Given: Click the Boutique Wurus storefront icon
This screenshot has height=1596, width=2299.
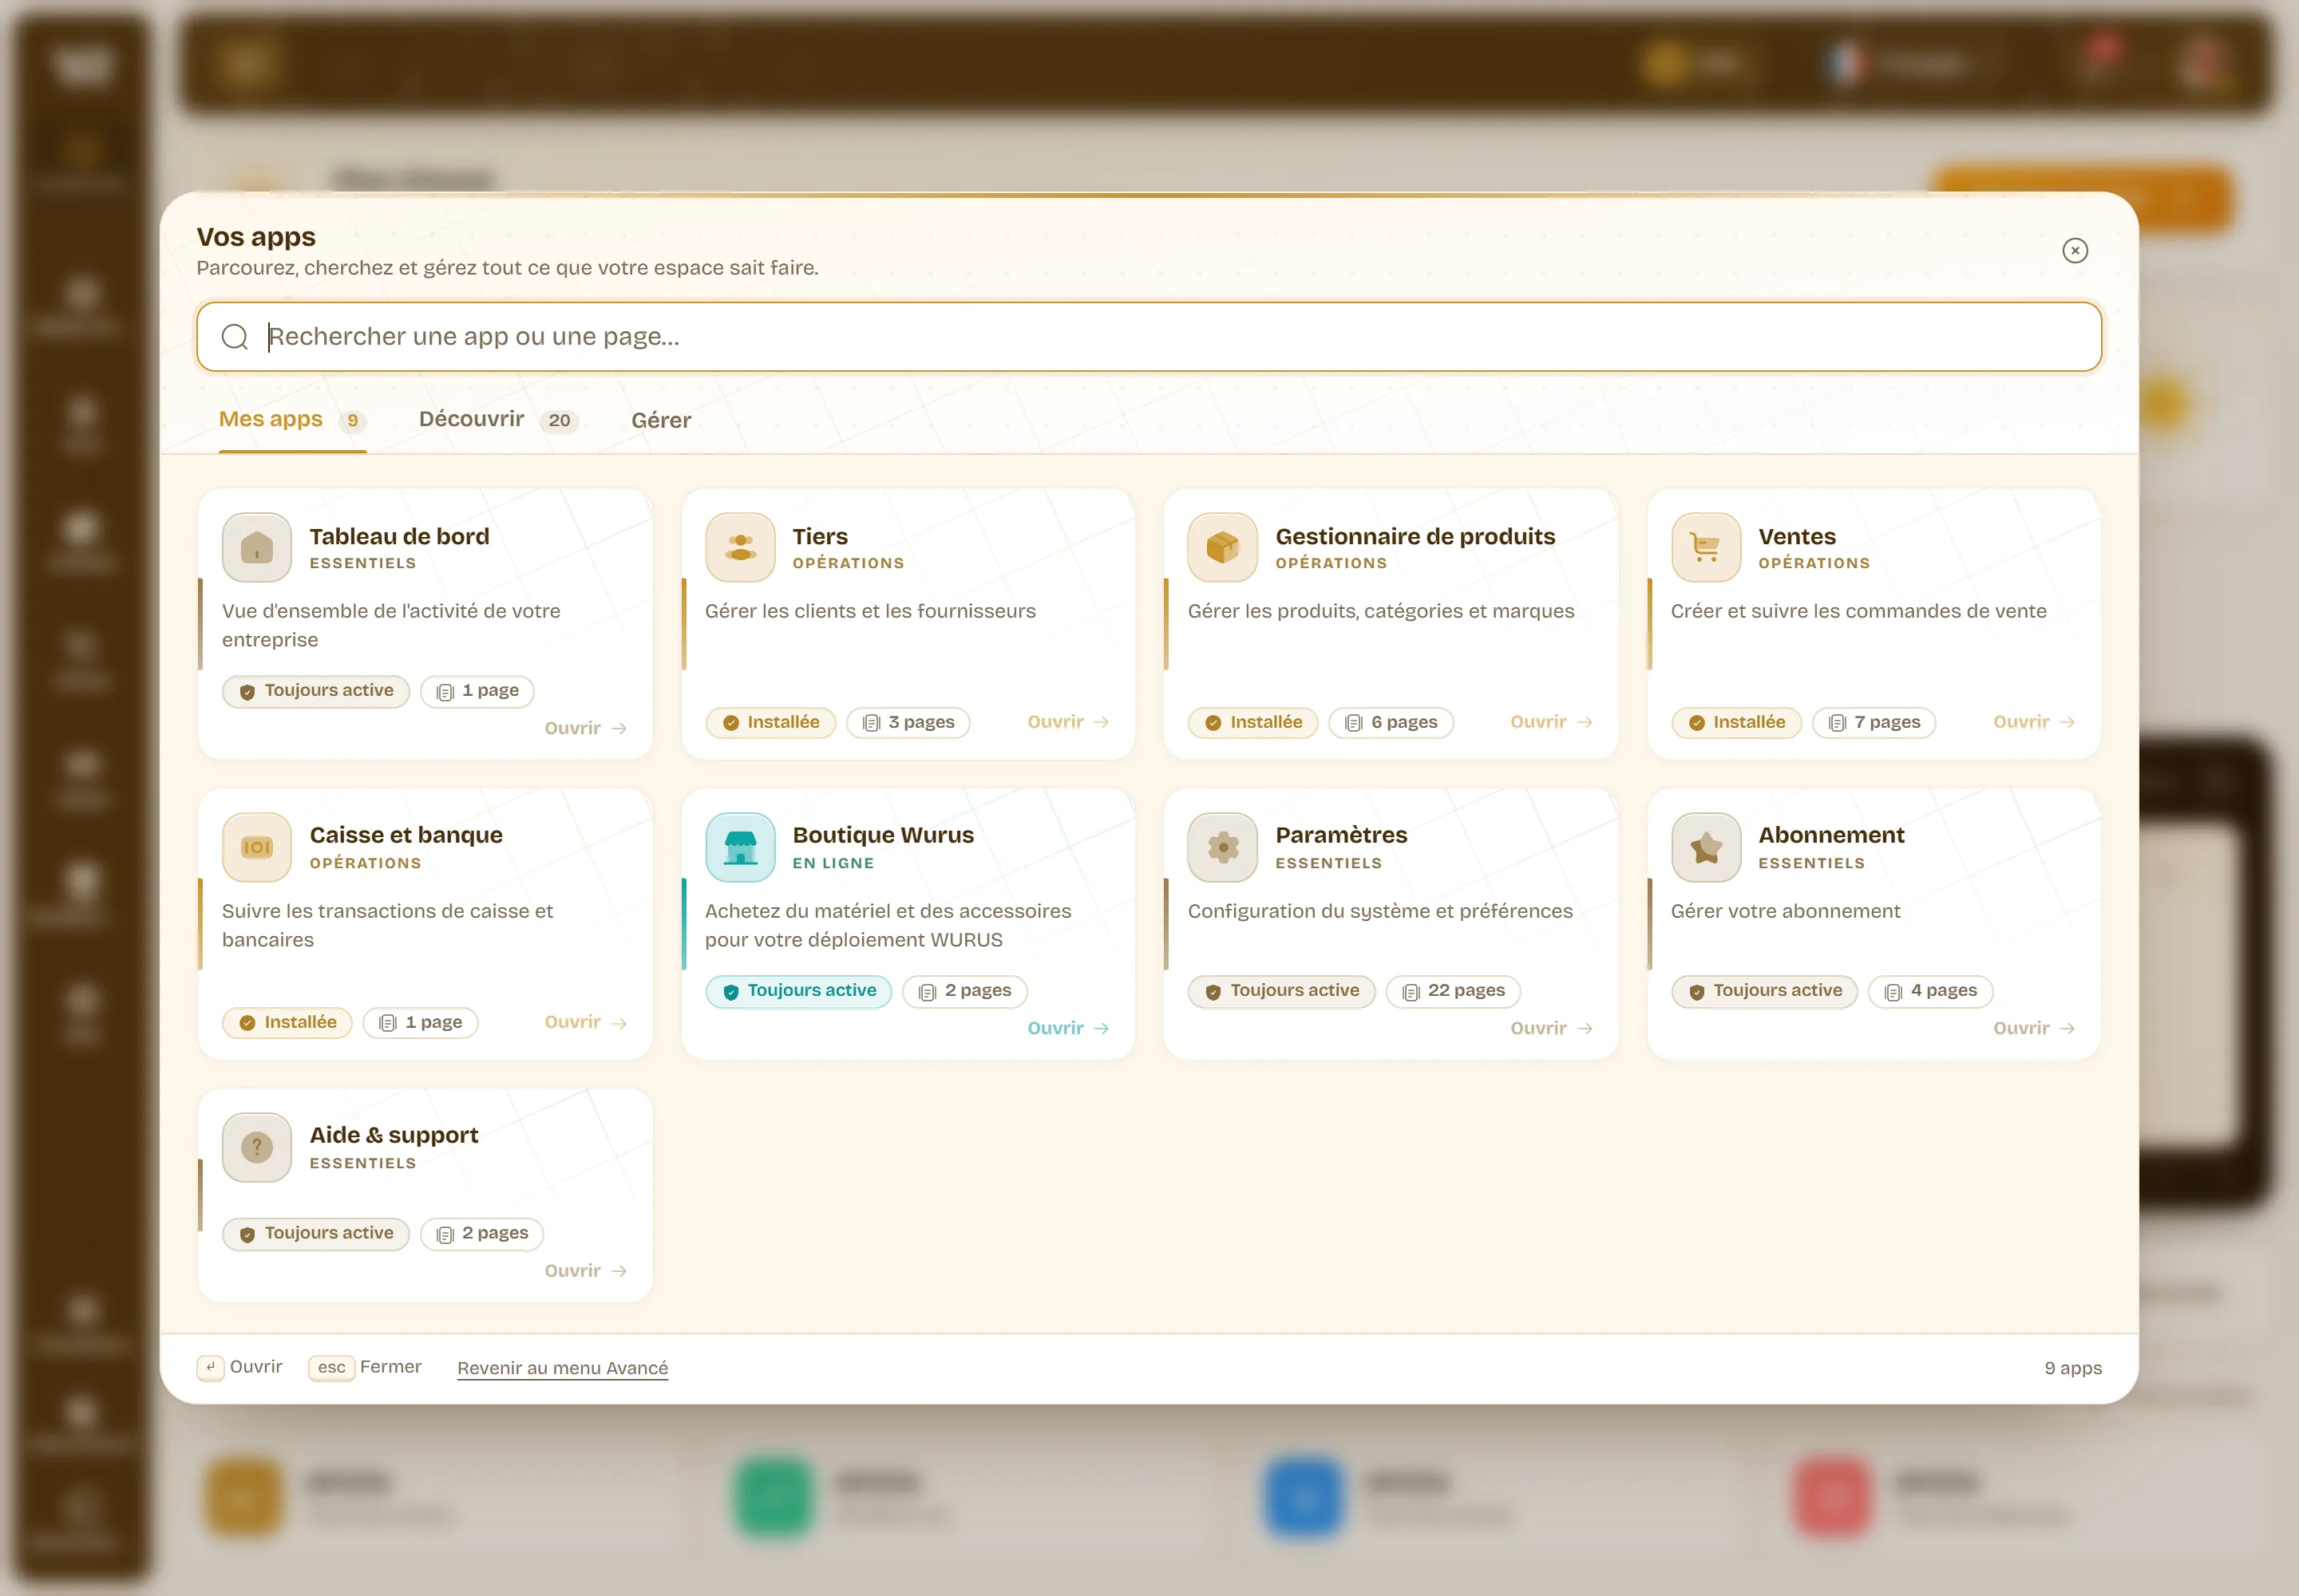Looking at the screenshot, I should click(740, 847).
